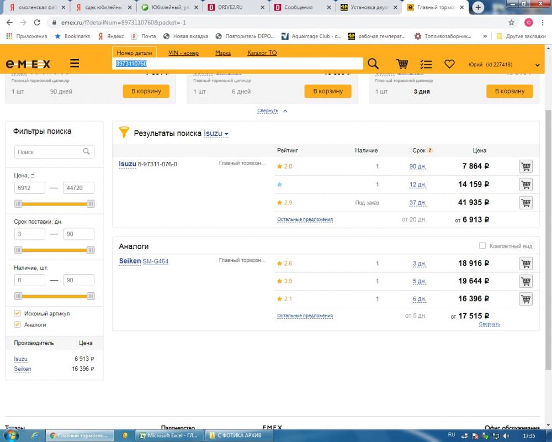Show Isuzu Остальные предложения
The height and width of the screenshot is (442, 552).
point(305,219)
